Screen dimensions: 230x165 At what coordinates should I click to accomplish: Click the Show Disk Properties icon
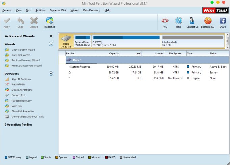(7, 111)
